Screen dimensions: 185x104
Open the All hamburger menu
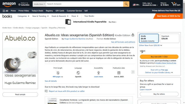click(6, 11)
